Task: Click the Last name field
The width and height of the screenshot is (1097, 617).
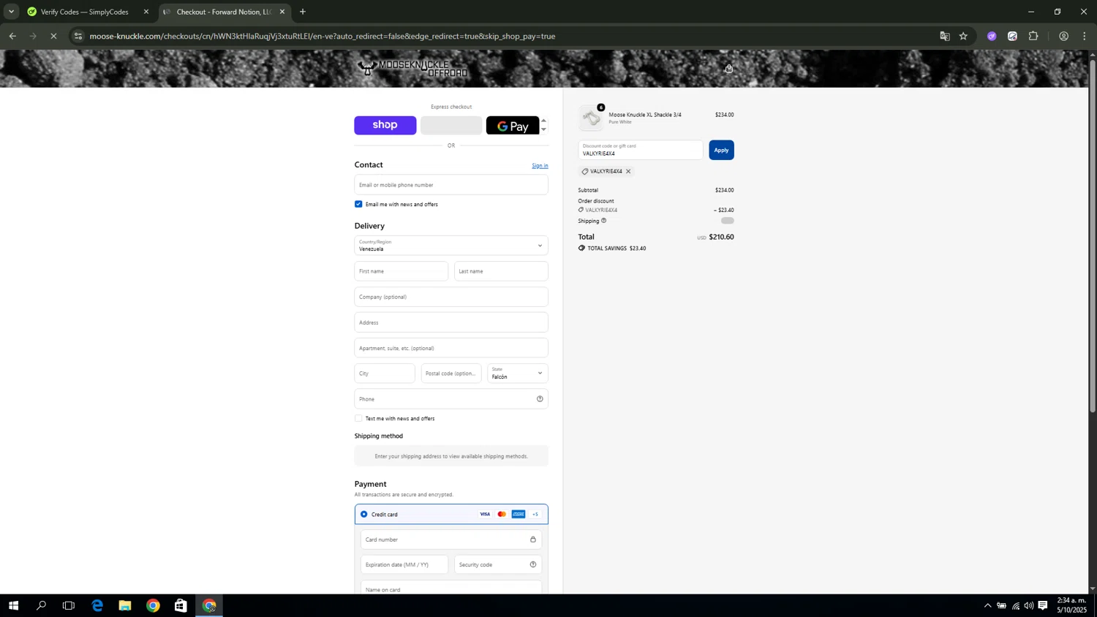Action: click(x=501, y=271)
